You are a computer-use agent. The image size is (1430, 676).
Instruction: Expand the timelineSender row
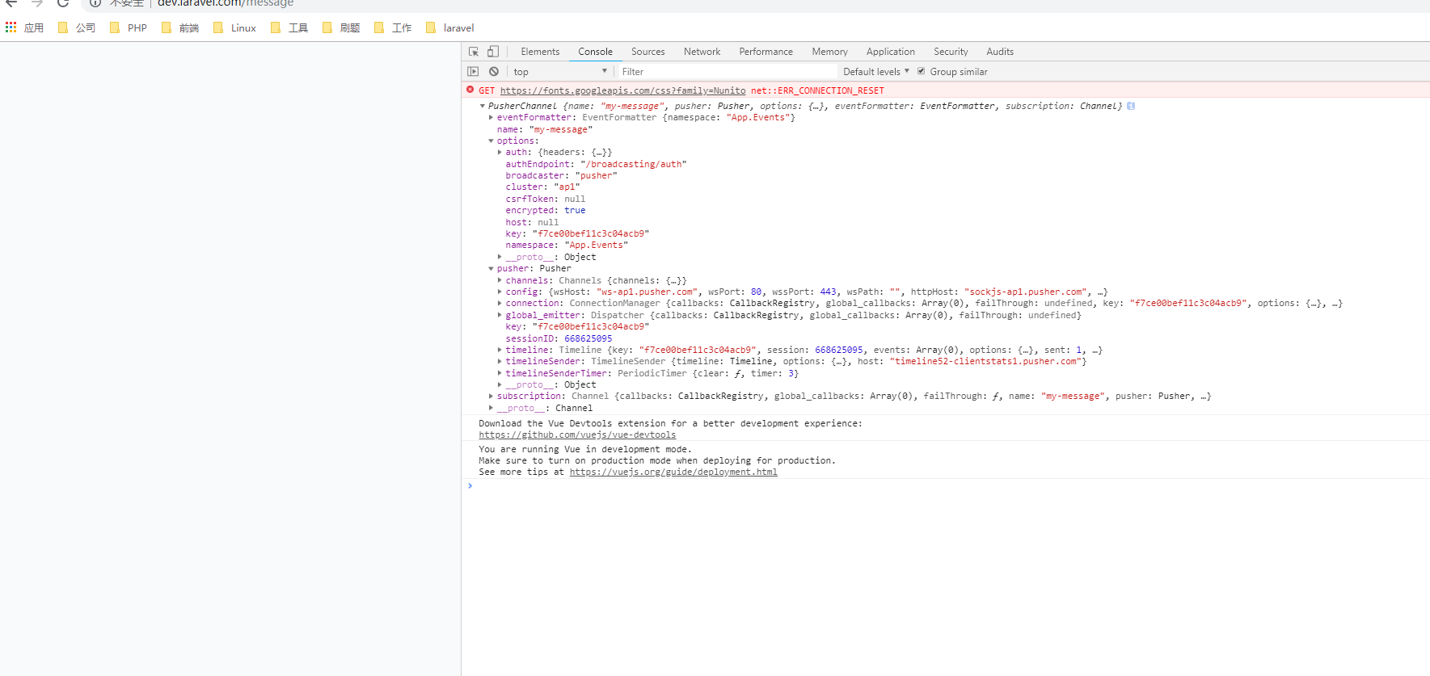(500, 362)
